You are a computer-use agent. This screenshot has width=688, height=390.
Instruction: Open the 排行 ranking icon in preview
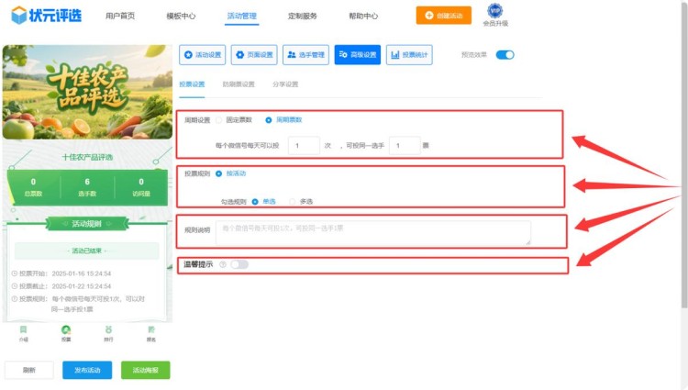pyautogui.click(x=108, y=329)
